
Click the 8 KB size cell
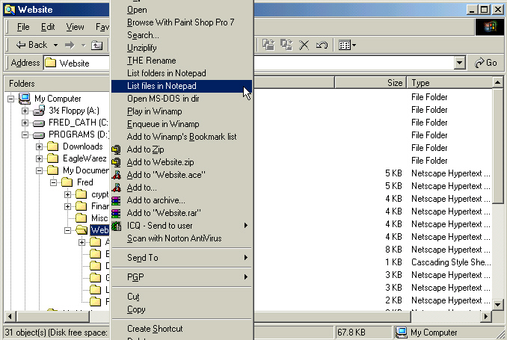(x=393, y=250)
